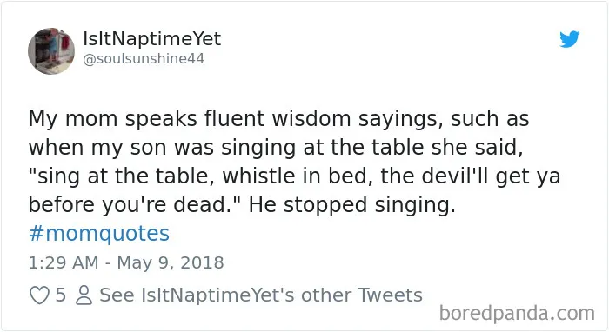Click the like count number 5
The height and width of the screenshot is (332, 609).
pyautogui.click(x=60, y=295)
